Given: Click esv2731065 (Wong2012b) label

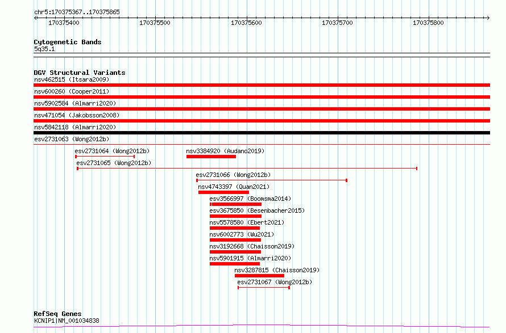Looking at the screenshot, I should point(114,163).
